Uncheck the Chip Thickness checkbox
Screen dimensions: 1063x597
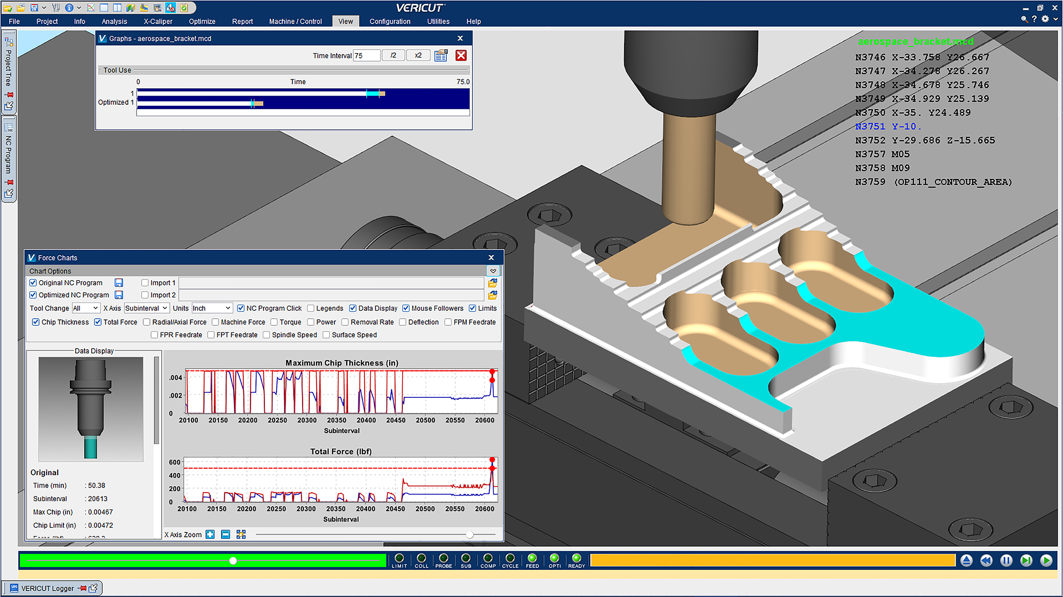coord(36,322)
